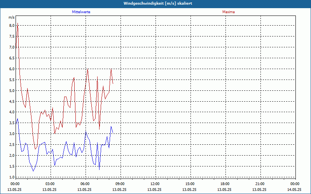
Task: Click the '12:00' time axis label
Action: (154, 184)
